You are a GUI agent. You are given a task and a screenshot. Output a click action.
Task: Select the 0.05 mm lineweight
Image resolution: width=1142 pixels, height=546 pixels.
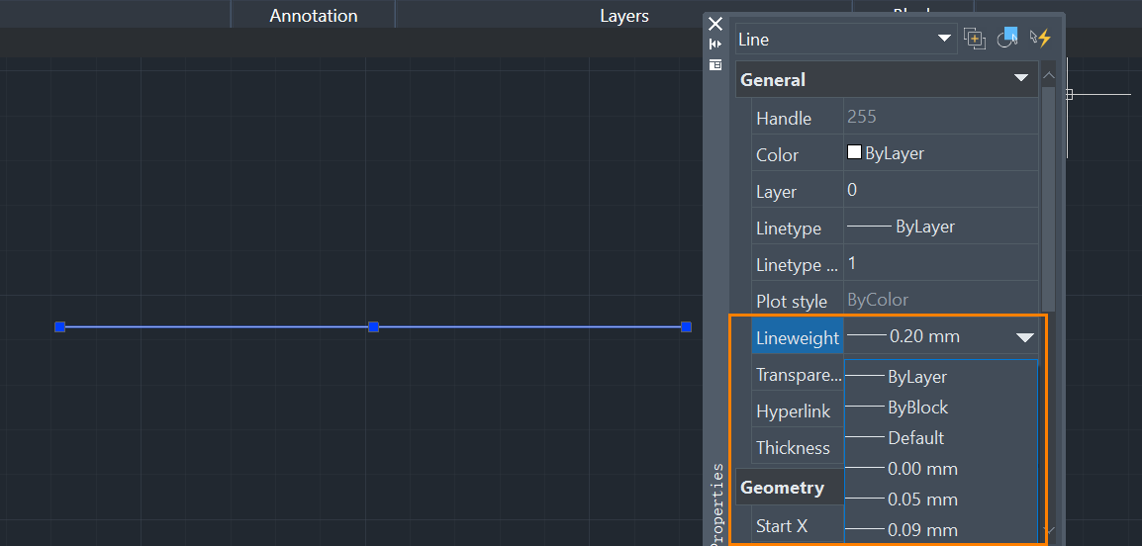[941, 500]
